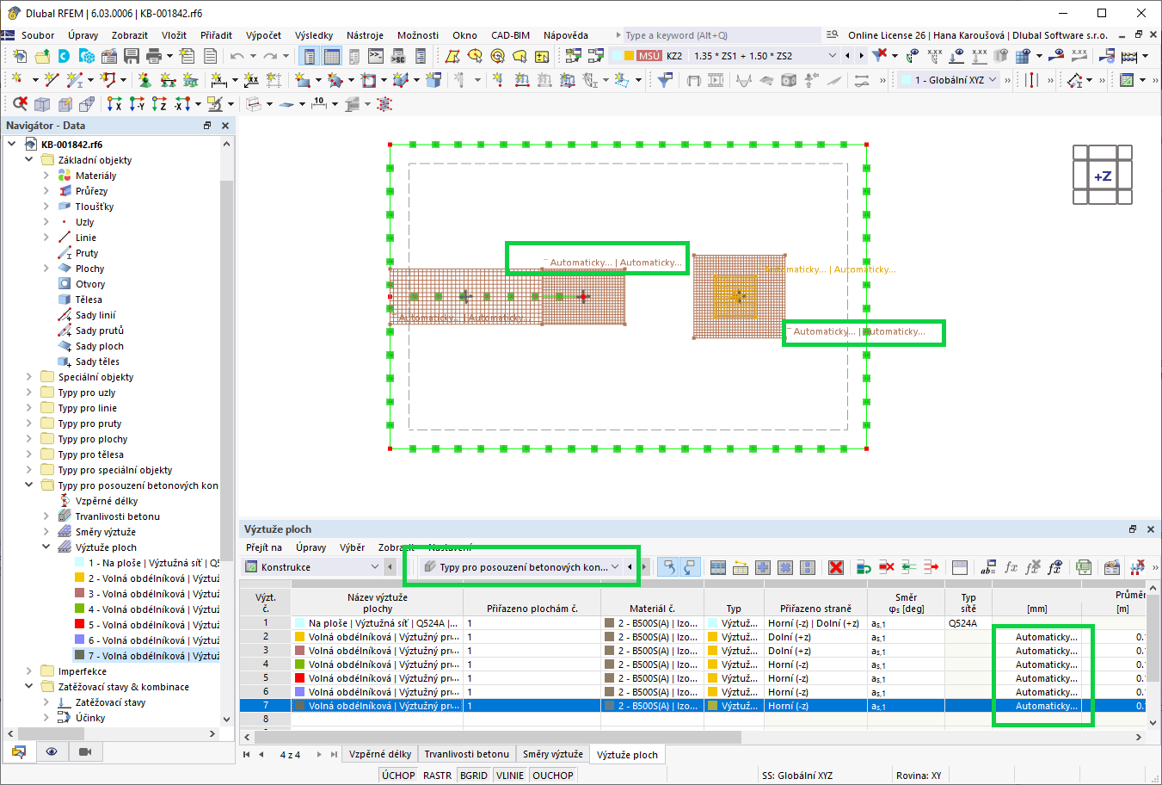Open the Navigator Data tab icon

pos(18,751)
